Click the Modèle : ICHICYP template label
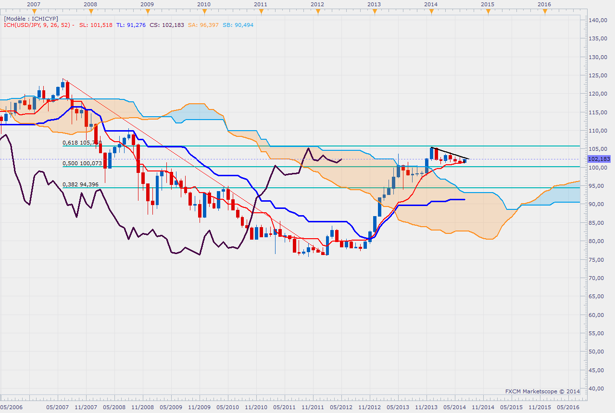 tap(31, 18)
